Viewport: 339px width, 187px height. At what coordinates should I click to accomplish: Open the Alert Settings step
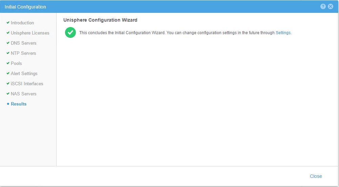24,73
